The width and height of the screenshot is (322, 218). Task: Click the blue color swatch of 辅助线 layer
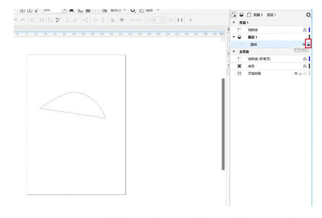pyautogui.click(x=309, y=29)
